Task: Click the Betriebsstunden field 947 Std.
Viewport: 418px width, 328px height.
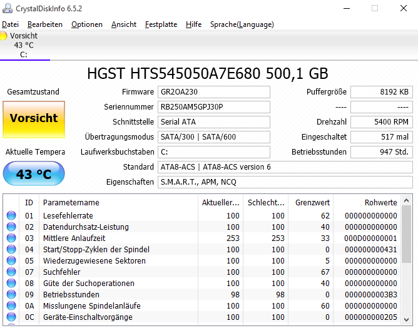Action: 382,152
